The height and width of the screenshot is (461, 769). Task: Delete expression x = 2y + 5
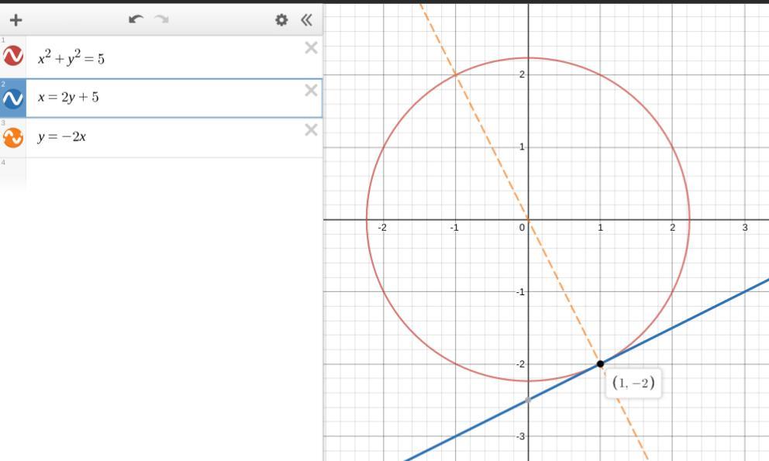(312, 90)
